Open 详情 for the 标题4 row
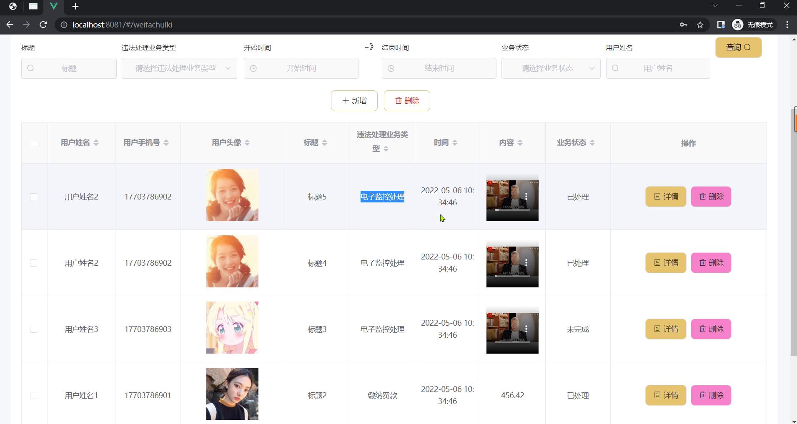The width and height of the screenshot is (797, 424). pos(666,263)
